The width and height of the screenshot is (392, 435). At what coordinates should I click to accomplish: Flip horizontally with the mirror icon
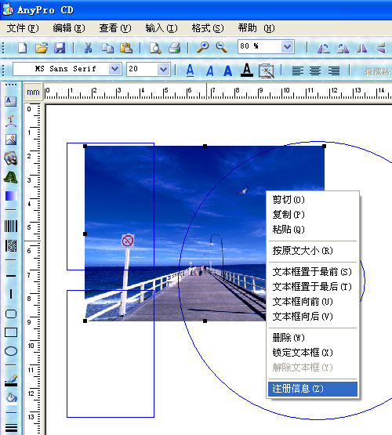pyautogui.click(x=361, y=49)
